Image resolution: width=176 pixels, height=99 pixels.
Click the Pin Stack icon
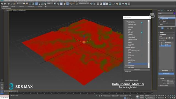tap(159, 28)
